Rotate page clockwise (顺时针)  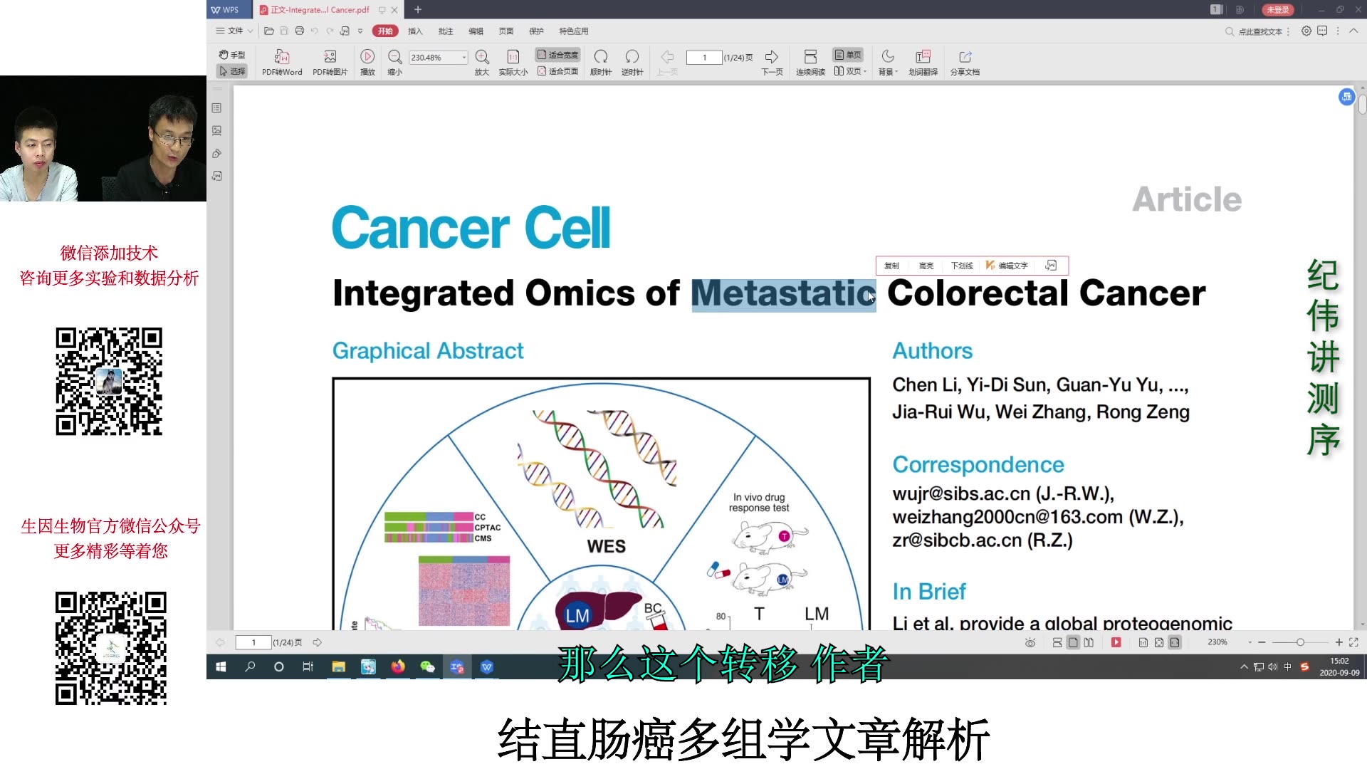[601, 63]
